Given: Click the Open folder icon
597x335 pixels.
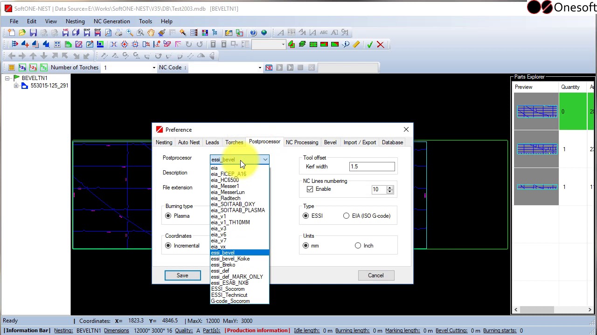Looking at the screenshot, I should tap(22, 33).
